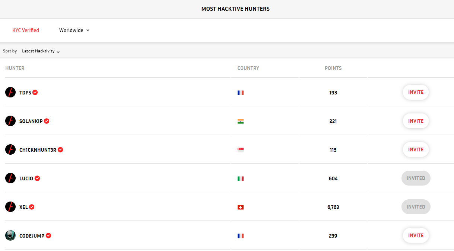Click the COUNTRY column header
The image size is (454, 251).
(248, 68)
